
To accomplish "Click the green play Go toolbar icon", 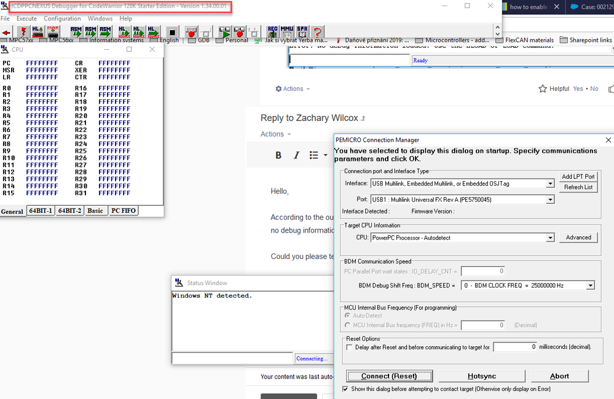I will point(224,32).
